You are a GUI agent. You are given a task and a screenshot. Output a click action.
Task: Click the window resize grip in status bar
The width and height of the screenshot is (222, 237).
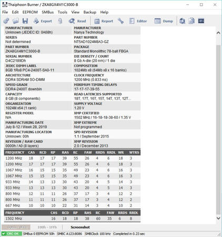tap(219, 234)
